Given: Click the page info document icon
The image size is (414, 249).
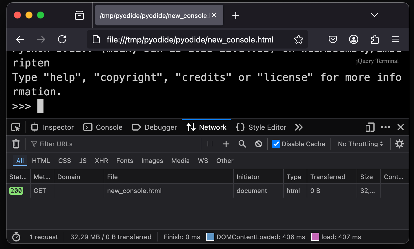Looking at the screenshot, I should (x=96, y=39).
